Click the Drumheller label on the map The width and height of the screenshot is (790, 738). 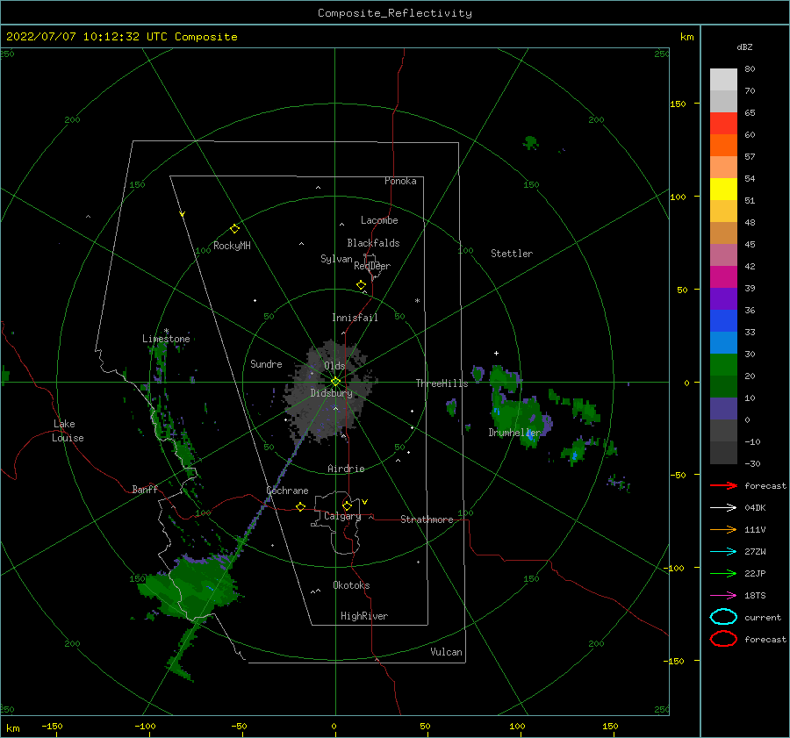514,433
